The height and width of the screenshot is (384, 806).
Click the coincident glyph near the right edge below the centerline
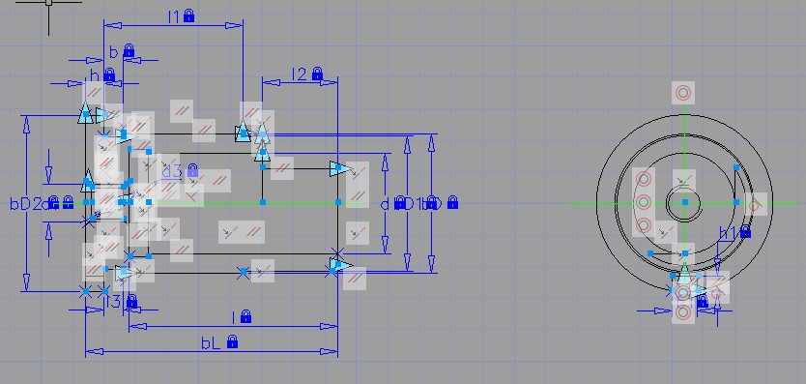358,233
